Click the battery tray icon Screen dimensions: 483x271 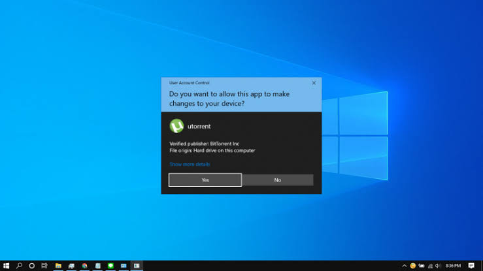(422, 266)
